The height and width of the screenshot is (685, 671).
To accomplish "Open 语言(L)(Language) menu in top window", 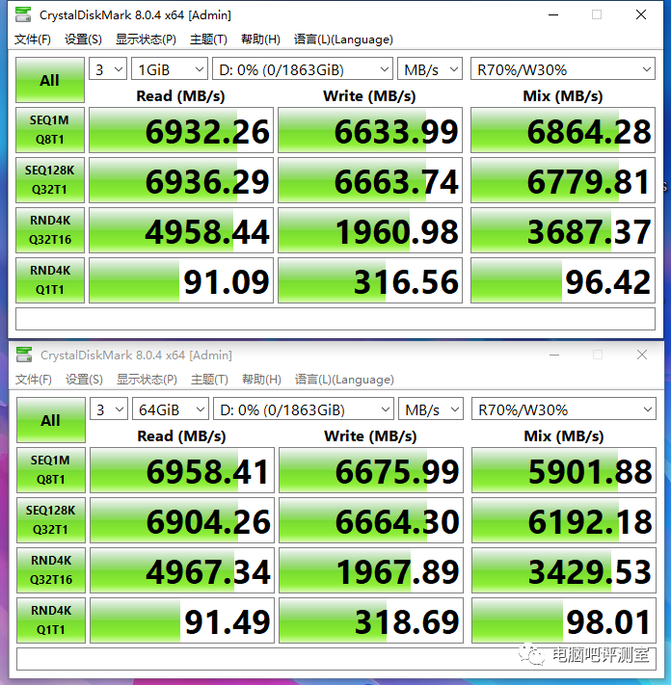I will coord(343,40).
